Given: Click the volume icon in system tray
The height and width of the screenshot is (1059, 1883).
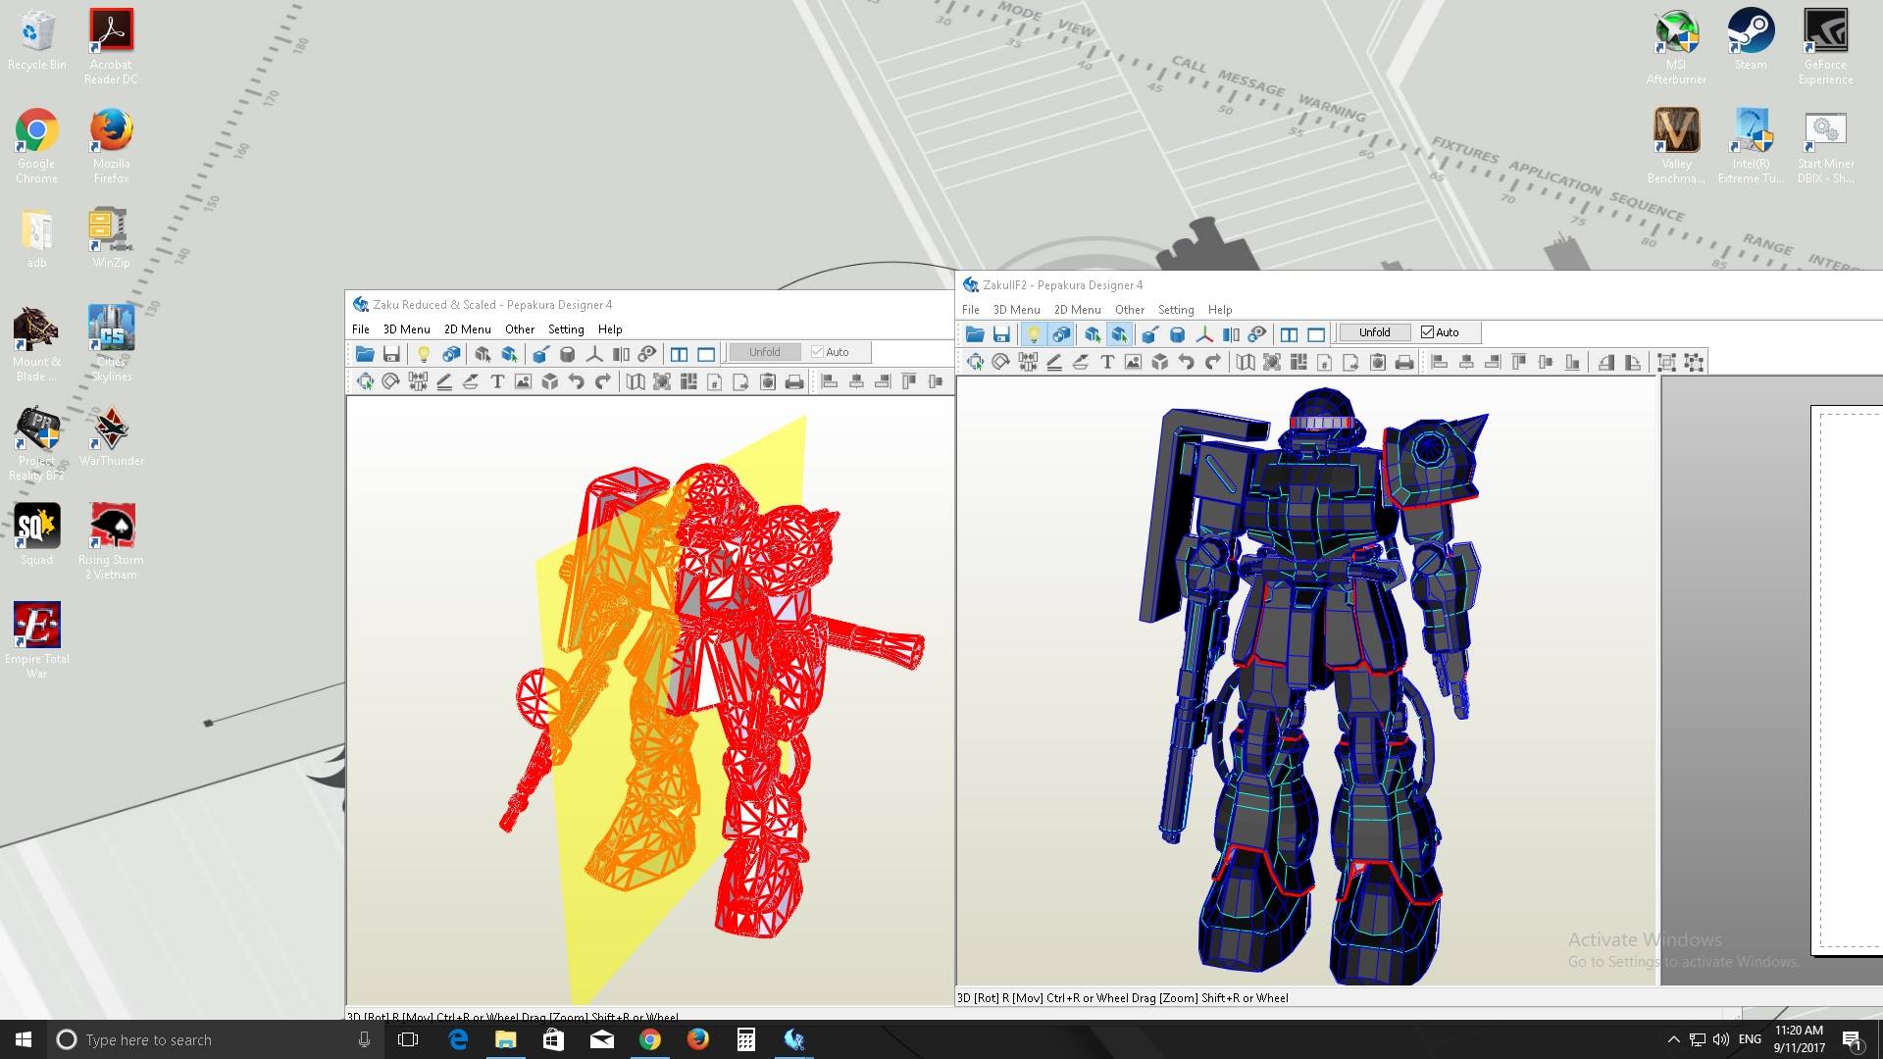Looking at the screenshot, I should [x=1721, y=1039].
